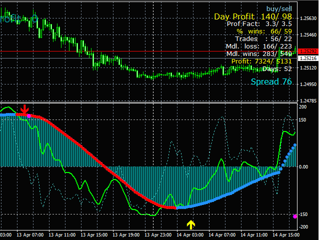
Task: Click the 1.25630 price scale label
Action: (x=307, y=19)
